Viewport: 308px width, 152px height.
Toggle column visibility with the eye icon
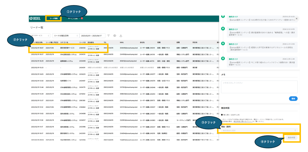tap(115, 36)
